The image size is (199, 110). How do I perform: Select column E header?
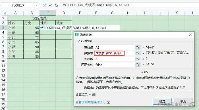tap(80, 13)
